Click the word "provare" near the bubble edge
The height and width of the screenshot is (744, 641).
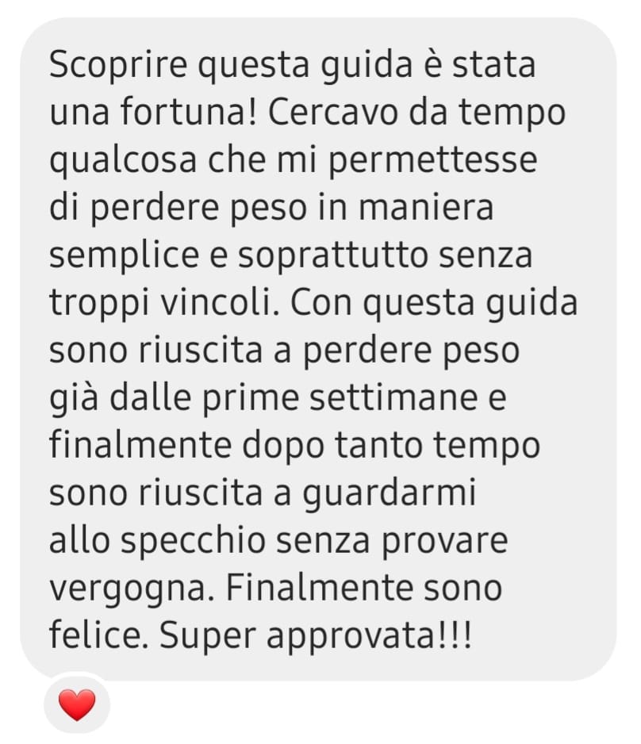[444, 540]
